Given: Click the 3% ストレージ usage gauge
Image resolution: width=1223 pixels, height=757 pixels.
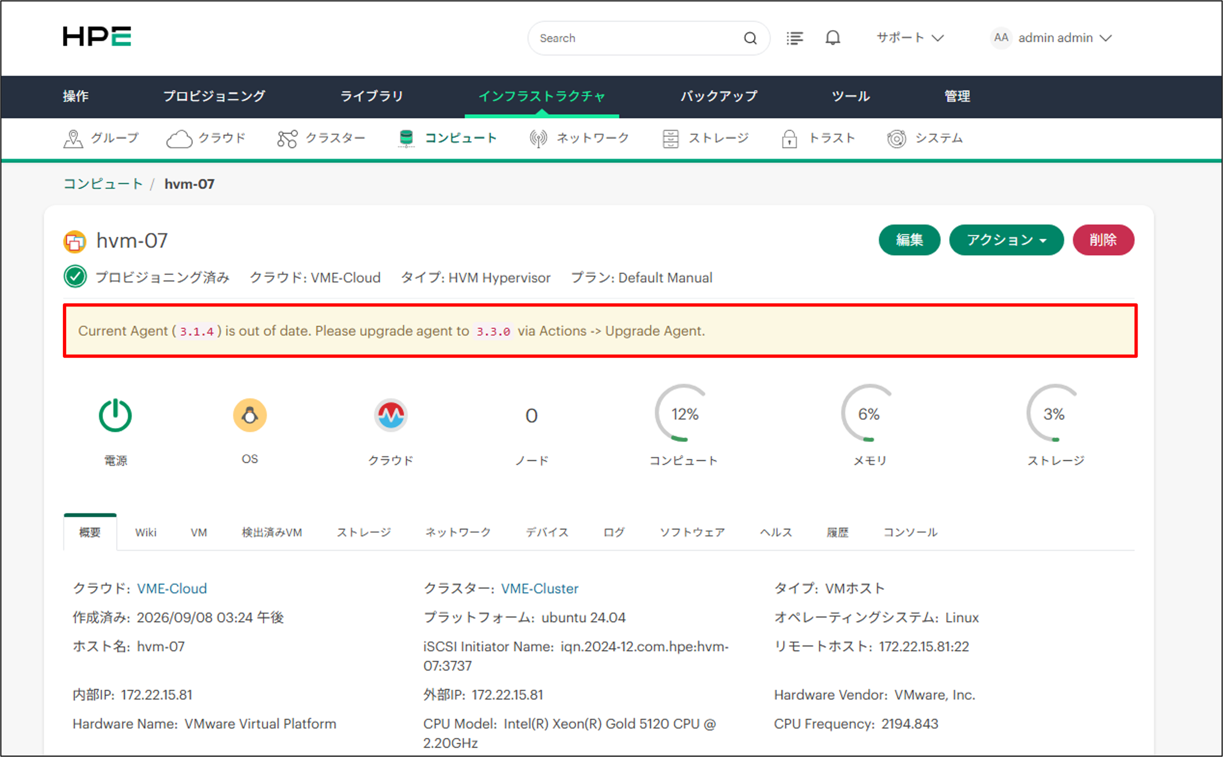Looking at the screenshot, I should pyautogui.click(x=1055, y=414).
